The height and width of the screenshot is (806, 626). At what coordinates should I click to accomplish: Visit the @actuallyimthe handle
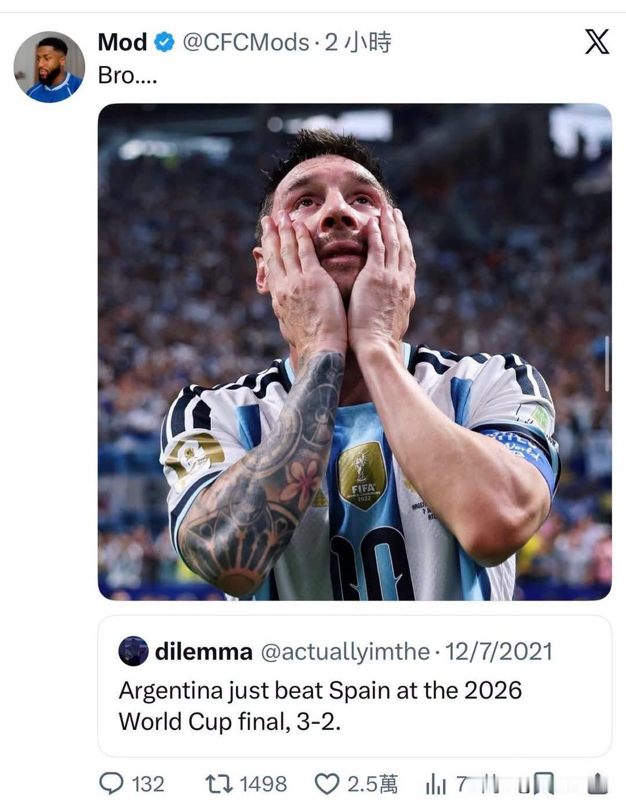(x=345, y=652)
